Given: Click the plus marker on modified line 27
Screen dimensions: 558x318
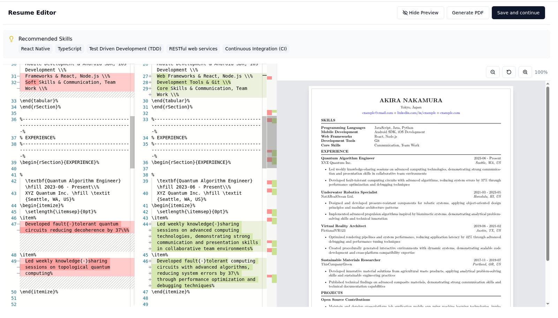Looking at the screenshot, I should [150, 76].
